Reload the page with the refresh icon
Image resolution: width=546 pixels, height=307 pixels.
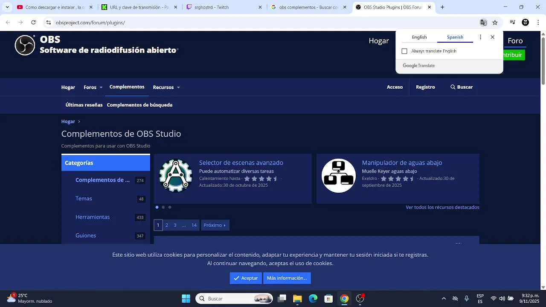click(33, 23)
